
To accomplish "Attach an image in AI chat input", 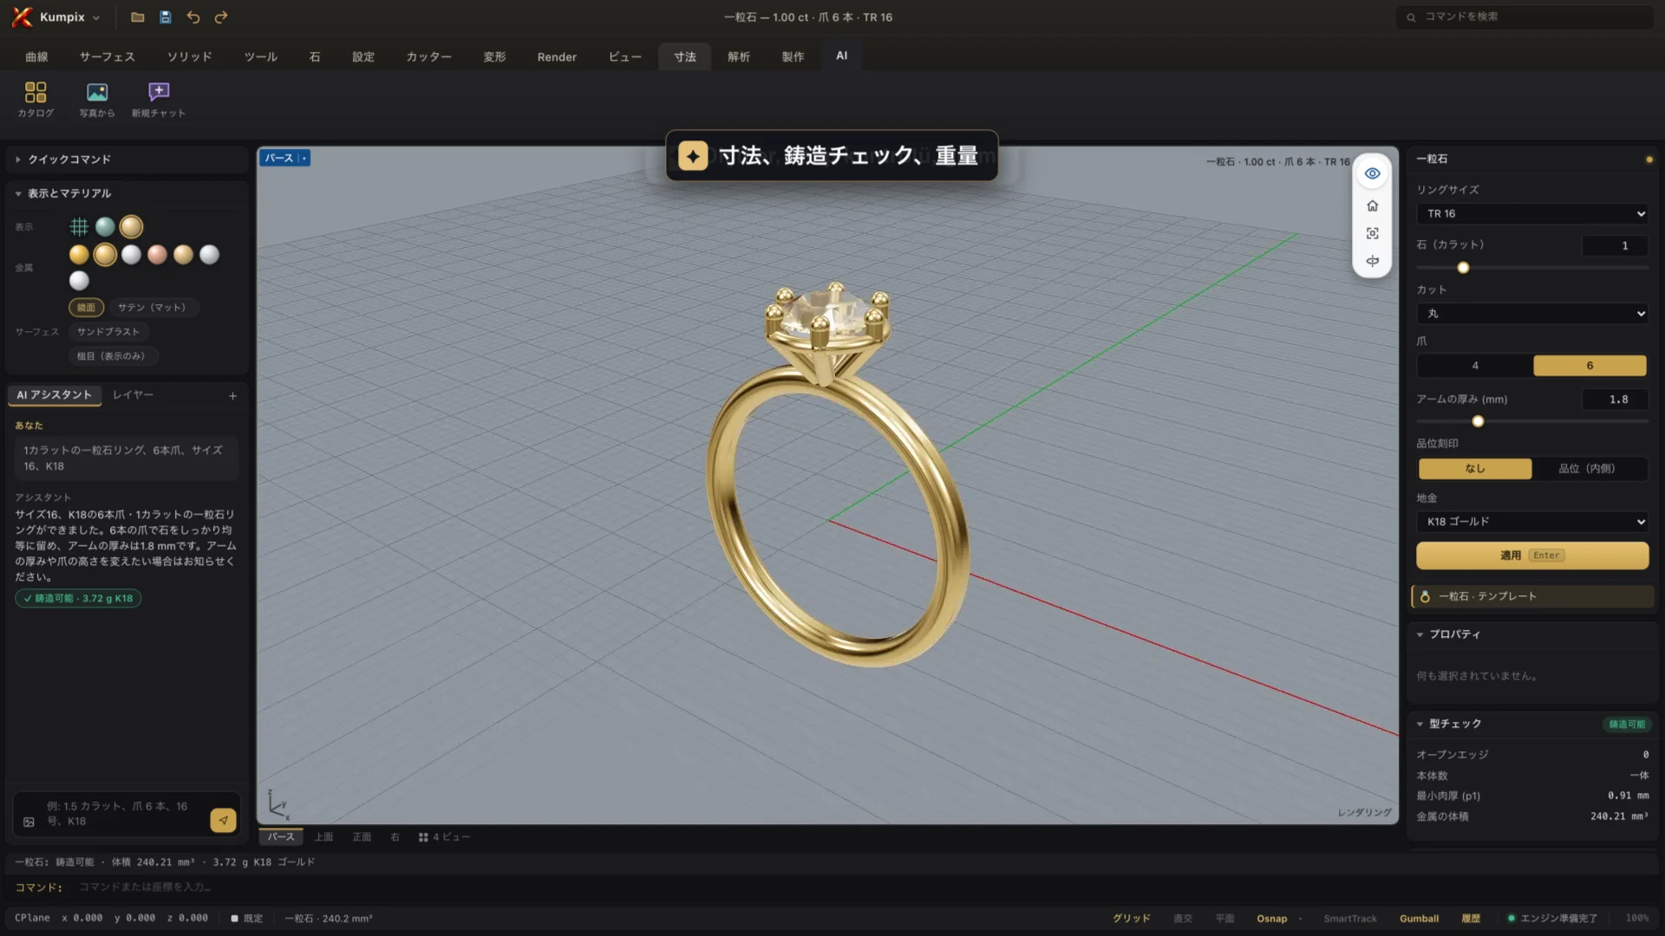I will point(29,822).
